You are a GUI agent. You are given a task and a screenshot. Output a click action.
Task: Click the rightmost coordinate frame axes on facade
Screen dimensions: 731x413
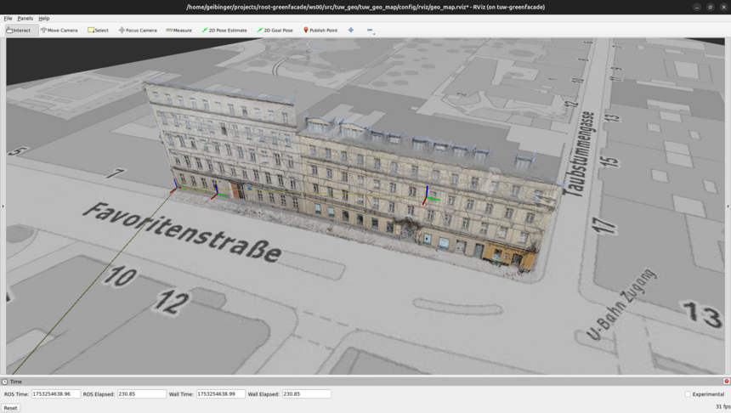point(429,196)
